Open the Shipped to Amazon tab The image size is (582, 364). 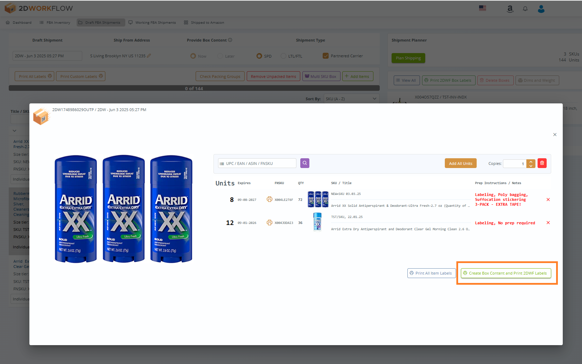207,22
